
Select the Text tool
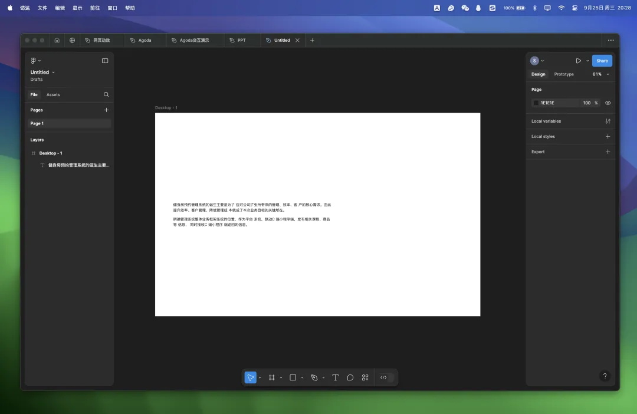point(336,377)
